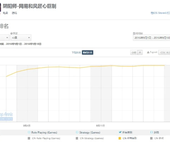The height and width of the screenshot is (142, 170).
Task: Click the help icon above the country selector
Action: (x=11, y=33)
